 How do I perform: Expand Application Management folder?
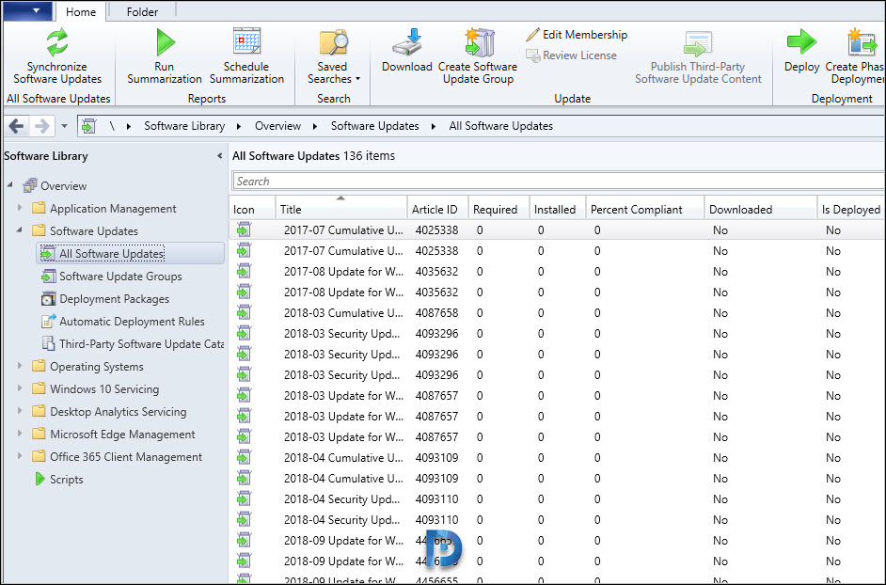(x=20, y=208)
